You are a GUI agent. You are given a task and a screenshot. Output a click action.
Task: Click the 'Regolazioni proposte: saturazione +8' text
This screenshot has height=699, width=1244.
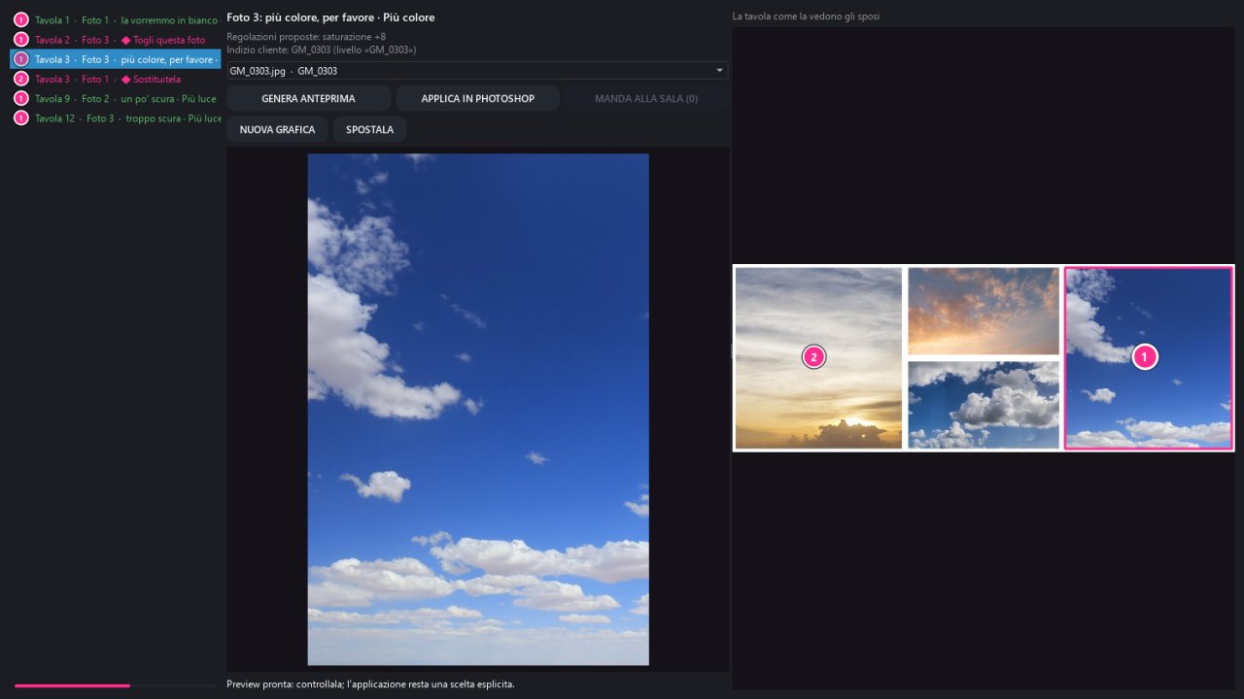(306, 37)
